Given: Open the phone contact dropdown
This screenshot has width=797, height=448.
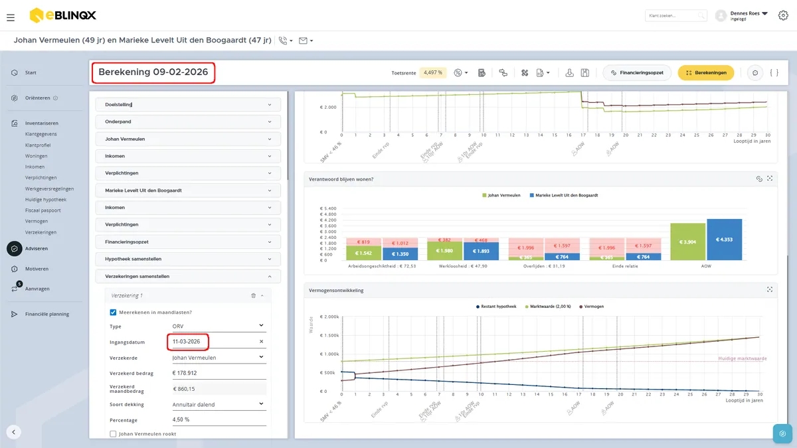Looking at the screenshot, I should click(286, 40).
